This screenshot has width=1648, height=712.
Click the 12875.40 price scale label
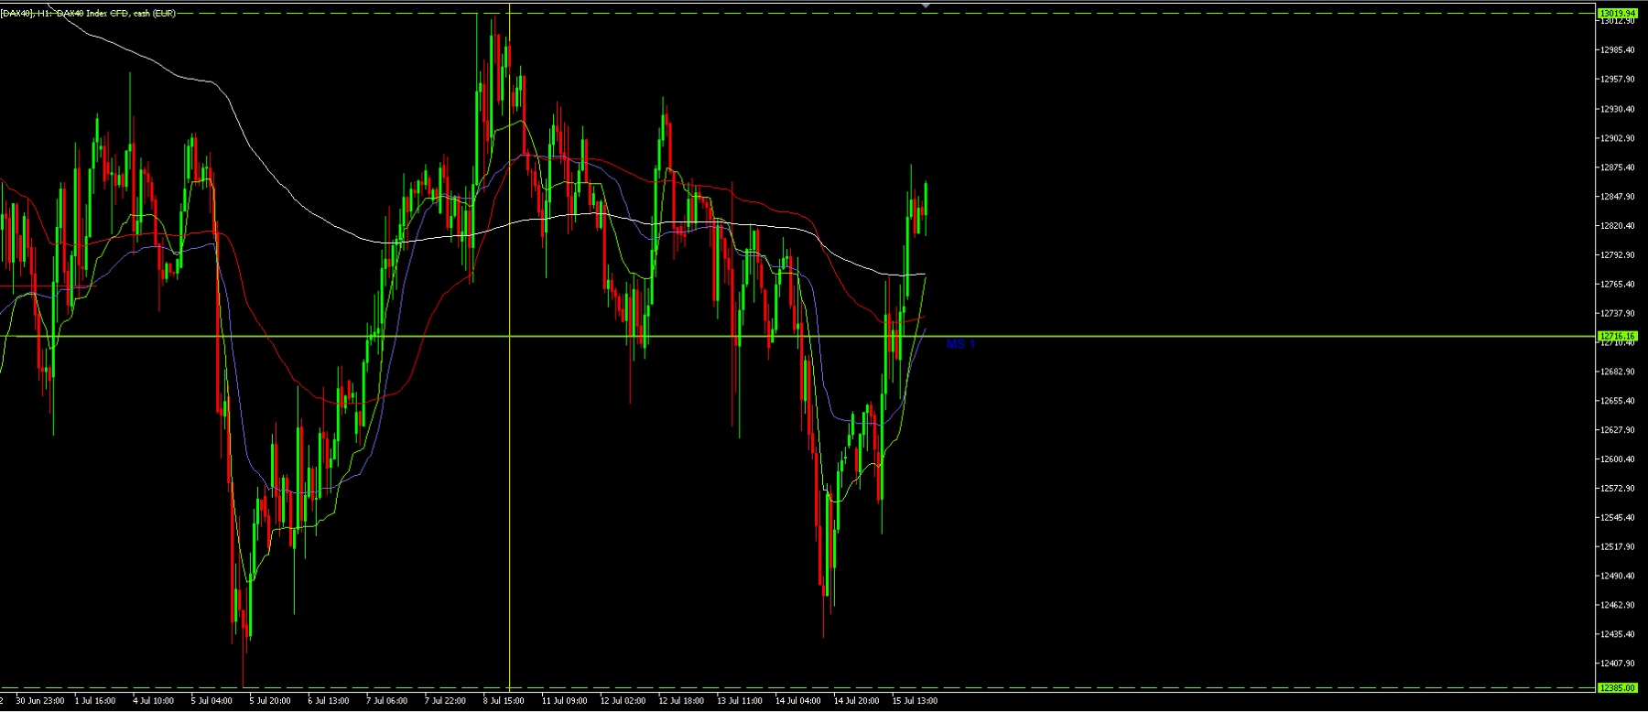pyautogui.click(x=1618, y=167)
